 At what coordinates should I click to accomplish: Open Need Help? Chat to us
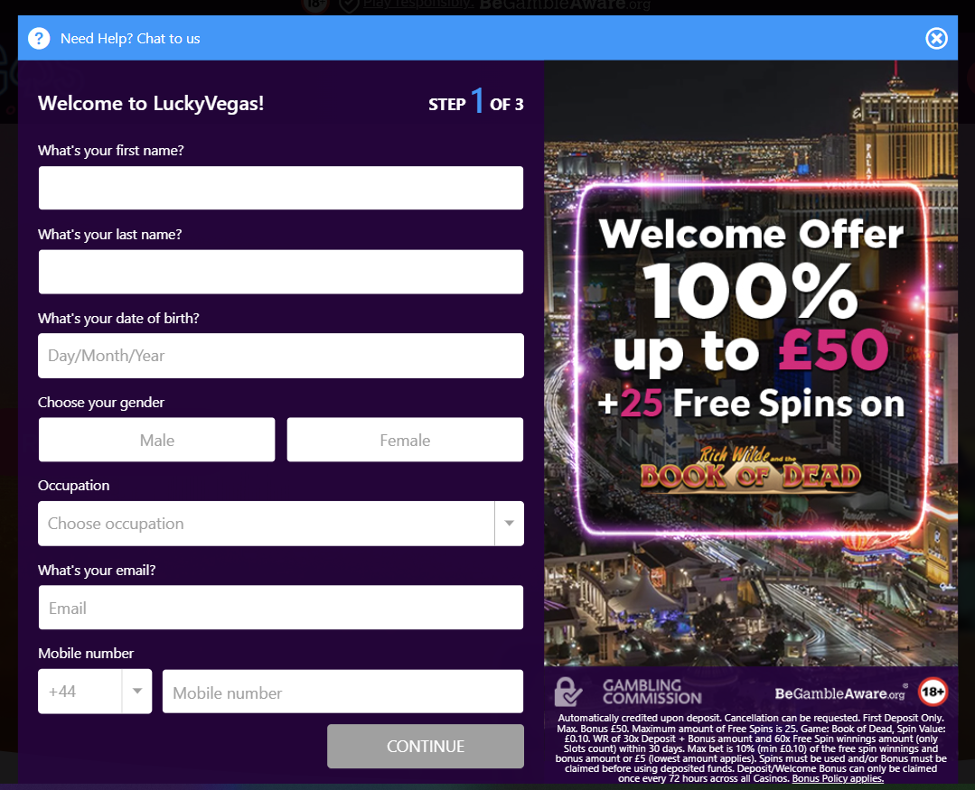(x=130, y=39)
